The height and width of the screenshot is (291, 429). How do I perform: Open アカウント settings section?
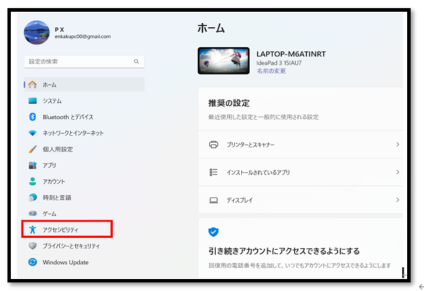(84, 181)
